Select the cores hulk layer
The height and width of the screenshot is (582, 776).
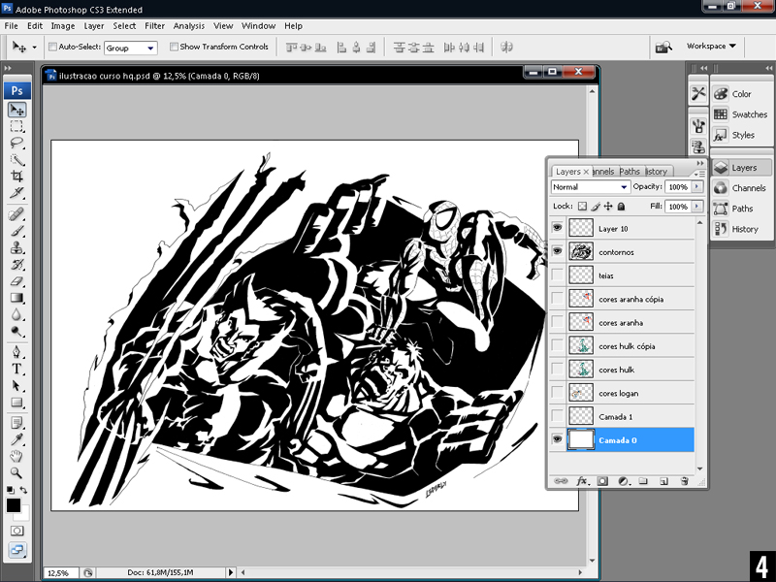click(x=616, y=370)
